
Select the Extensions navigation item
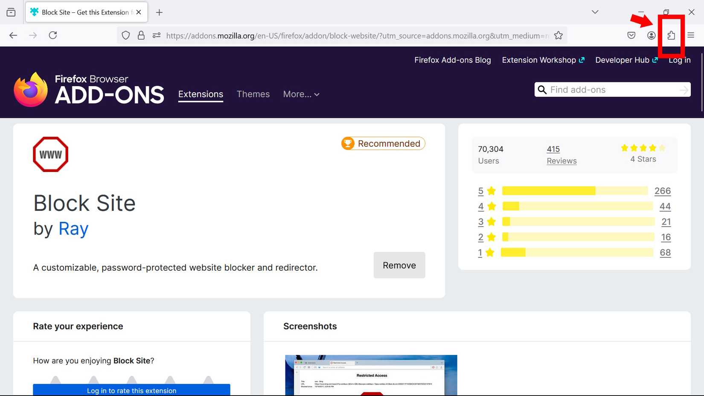pos(201,94)
